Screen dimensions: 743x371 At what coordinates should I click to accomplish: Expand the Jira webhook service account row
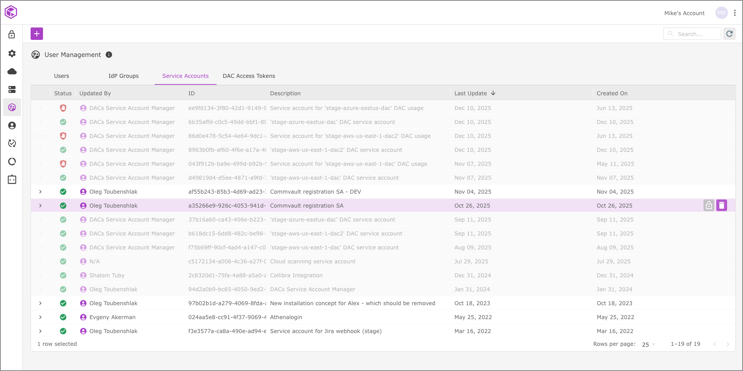40,331
